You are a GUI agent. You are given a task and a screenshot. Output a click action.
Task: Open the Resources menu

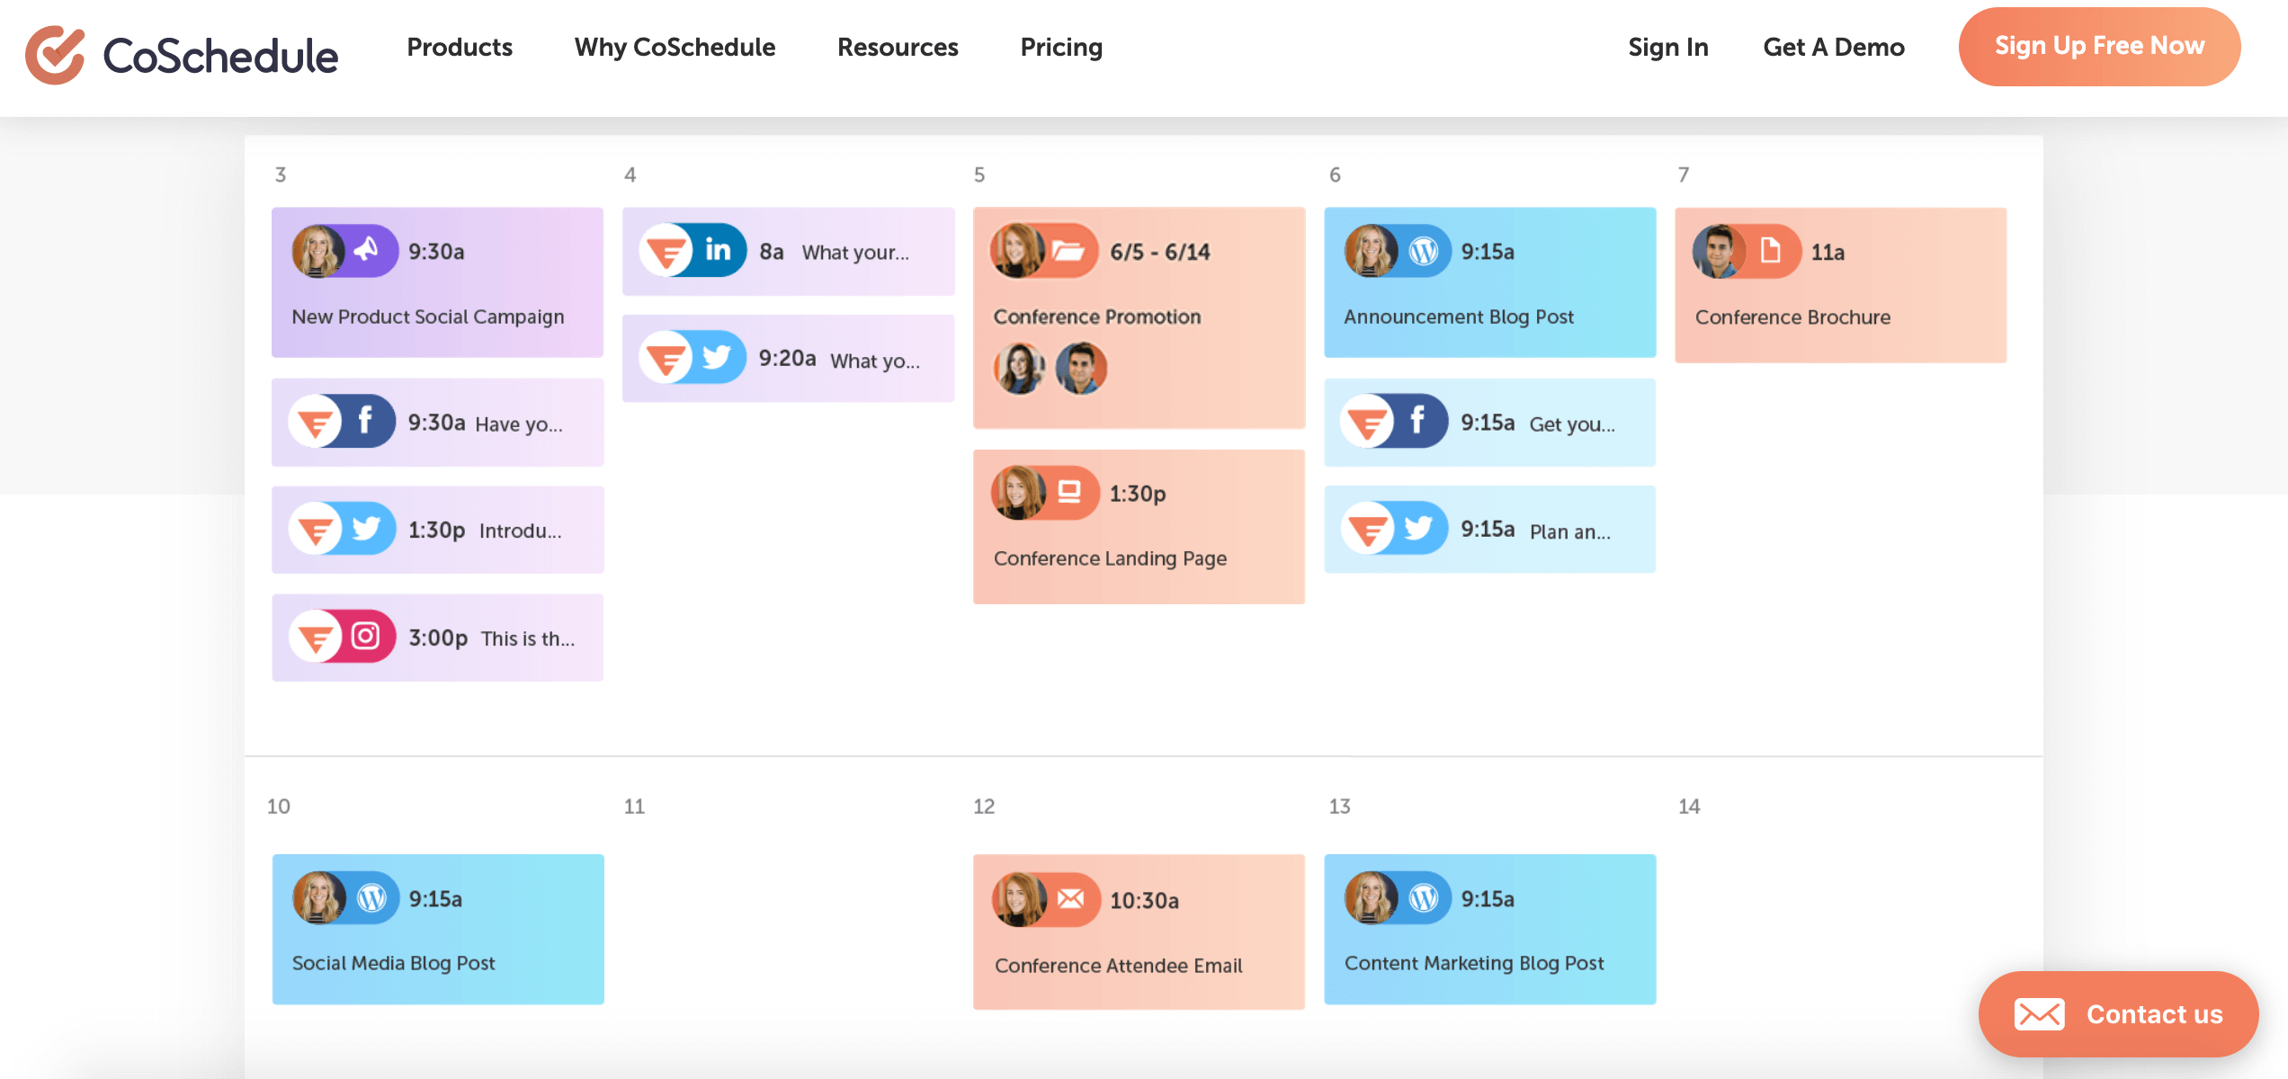[x=898, y=47]
